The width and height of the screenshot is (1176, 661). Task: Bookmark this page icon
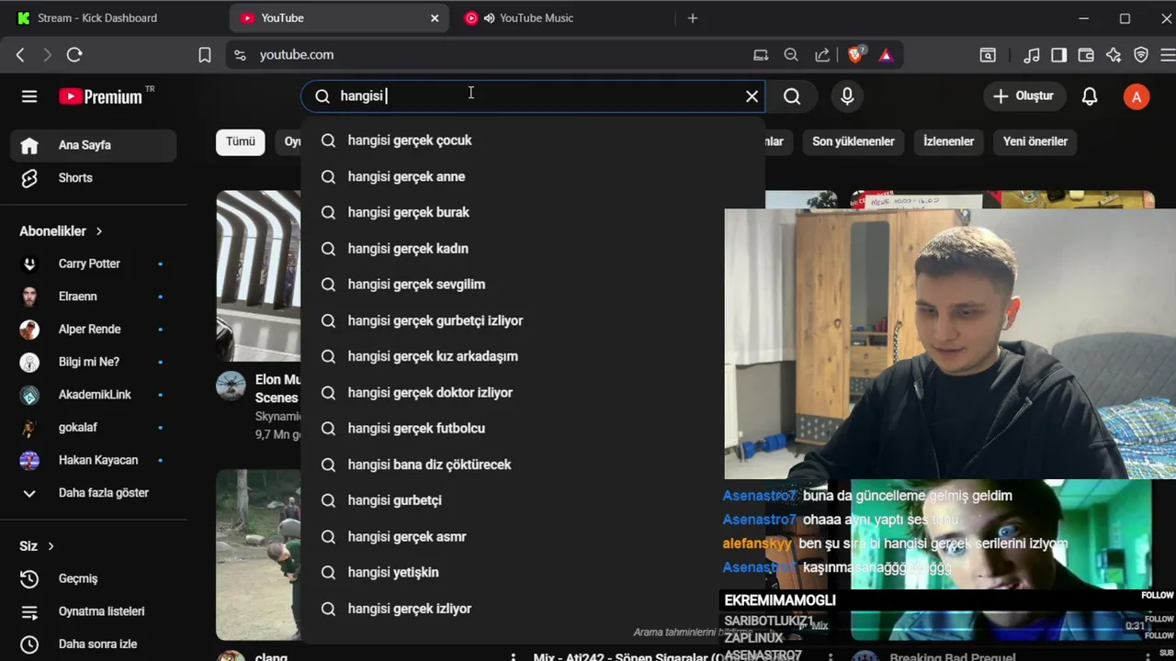click(205, 55)
